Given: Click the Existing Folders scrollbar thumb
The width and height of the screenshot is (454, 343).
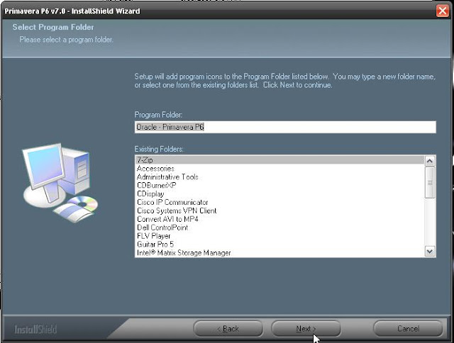Looking at the screenshot, I should (x=430, y=183).
